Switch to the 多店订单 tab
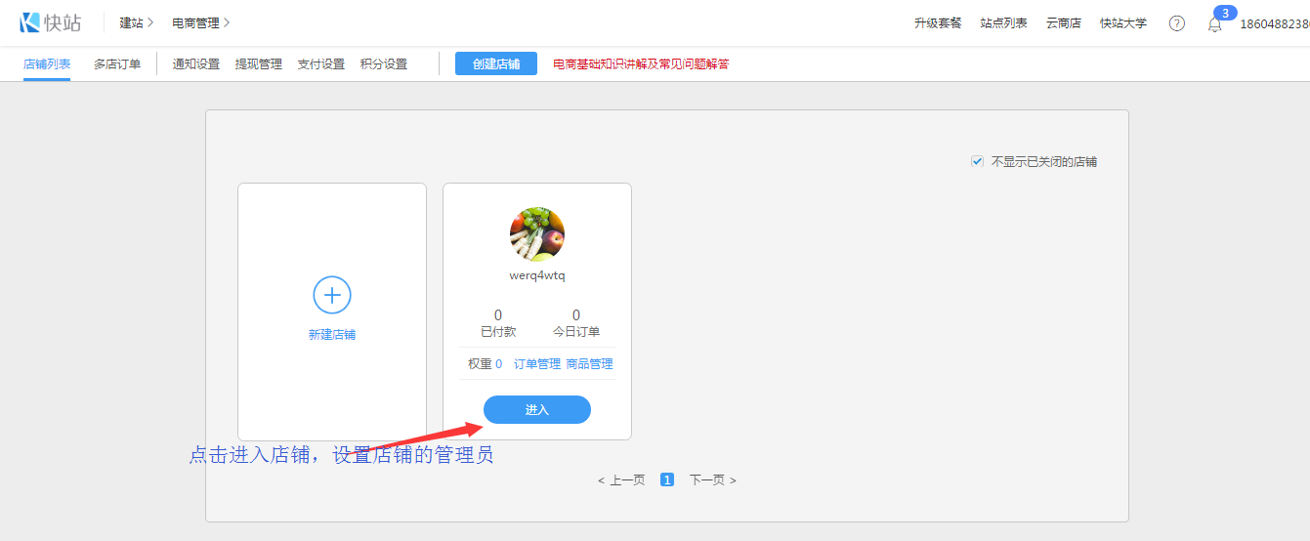 coord(117,64)
